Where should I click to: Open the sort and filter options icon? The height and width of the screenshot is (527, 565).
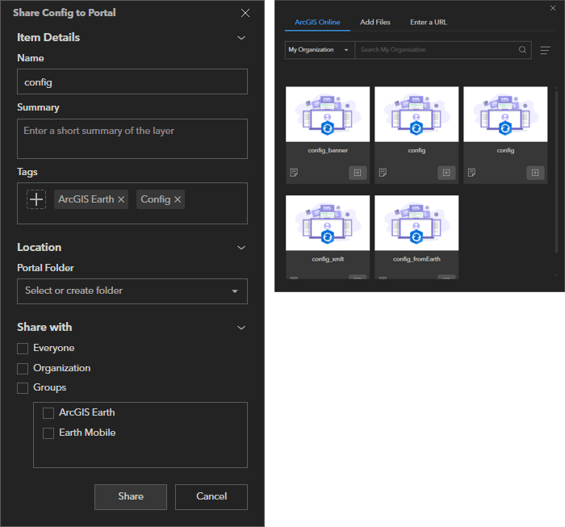coord(545,50)
